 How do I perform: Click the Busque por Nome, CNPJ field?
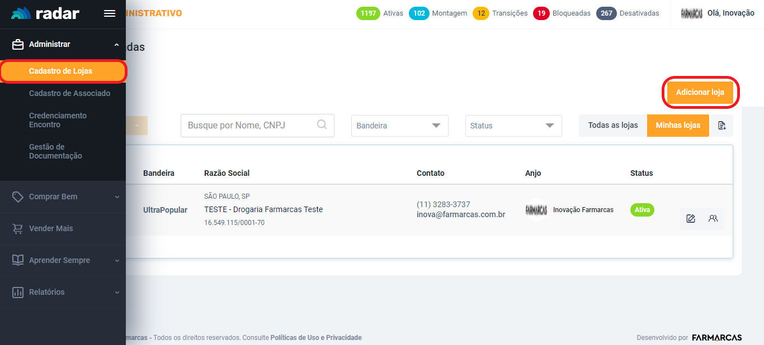[249, 126]
